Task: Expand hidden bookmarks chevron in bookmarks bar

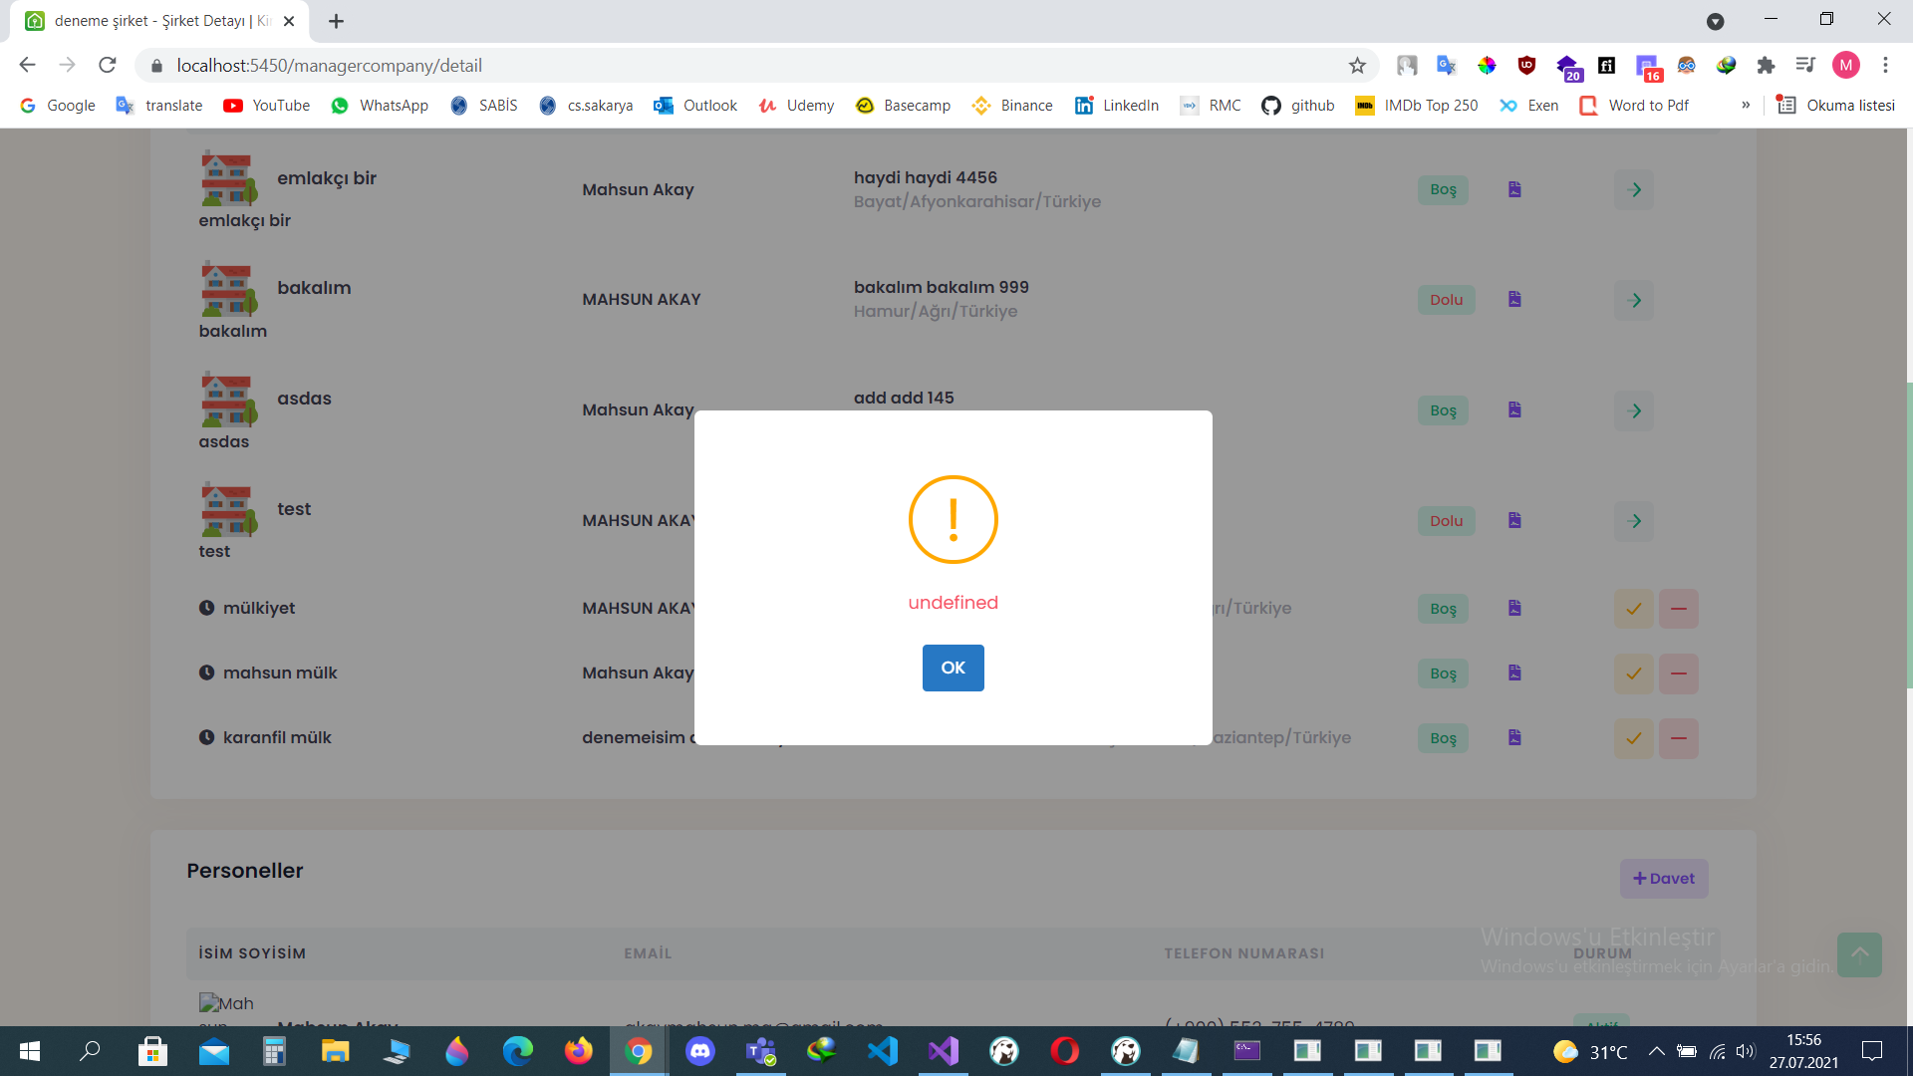Action: coord(1746,105)
